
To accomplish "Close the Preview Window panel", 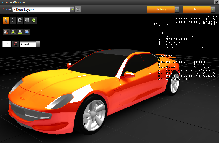I will (x=216, y=2).
